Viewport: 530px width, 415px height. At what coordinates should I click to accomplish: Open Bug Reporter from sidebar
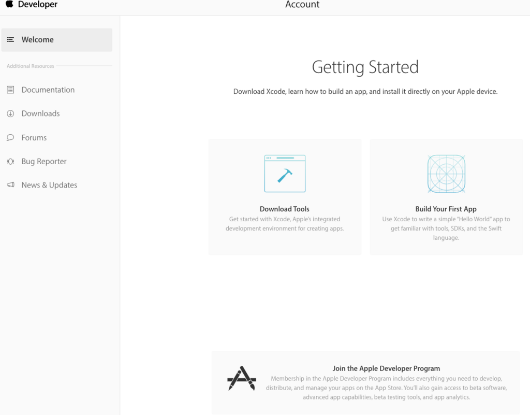[x=44, y=161]
